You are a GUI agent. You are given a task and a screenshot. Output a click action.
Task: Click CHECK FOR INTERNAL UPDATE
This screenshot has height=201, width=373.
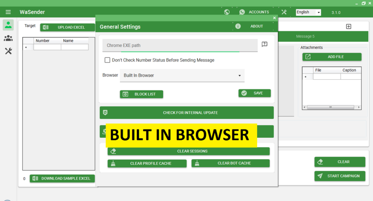(187, 113)
